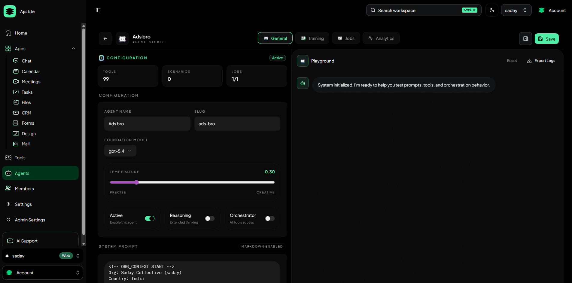
Task: Click the Apatite logo icon
Action: [10, 11]
